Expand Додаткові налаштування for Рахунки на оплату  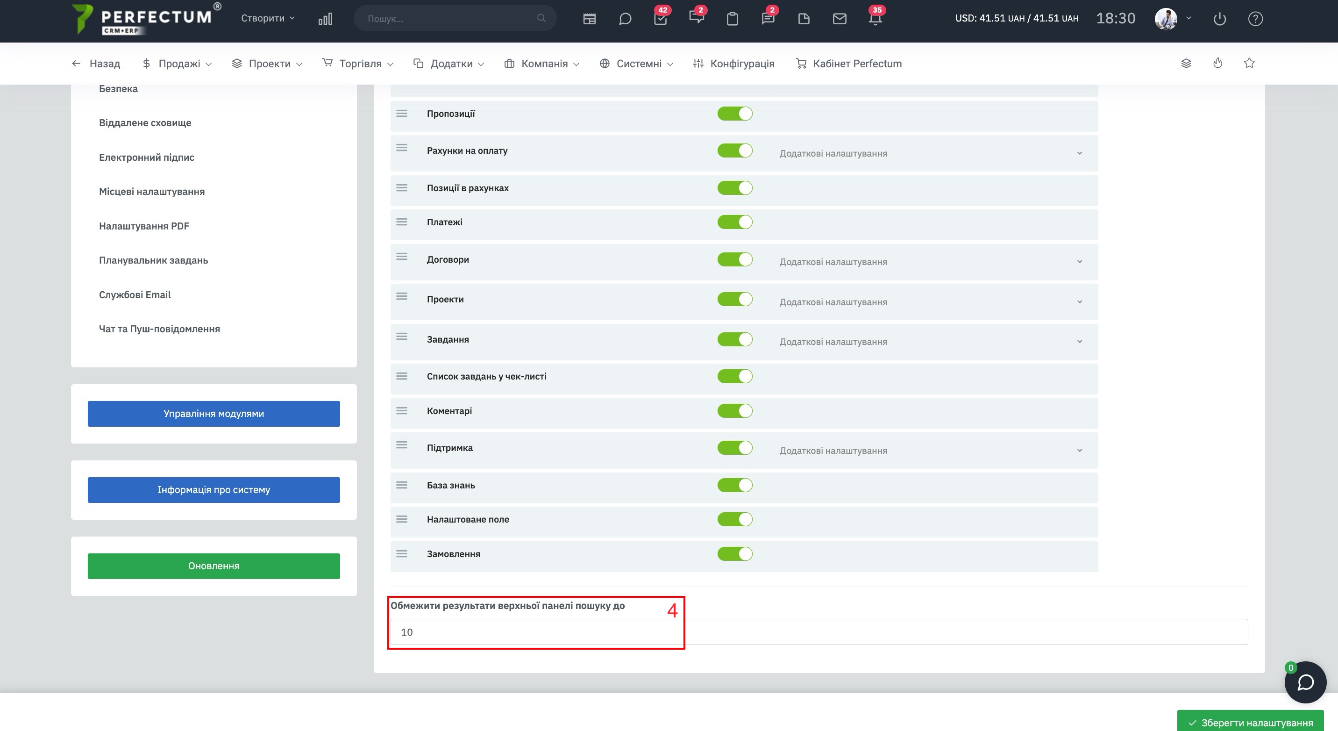[931, 153]
